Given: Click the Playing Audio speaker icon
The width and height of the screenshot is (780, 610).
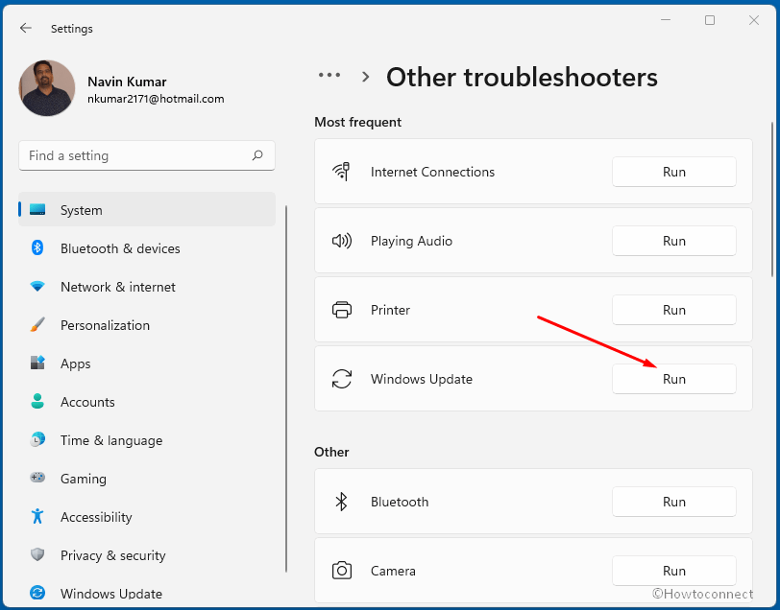Looking at the screenshot, I should tap(342, 241).
